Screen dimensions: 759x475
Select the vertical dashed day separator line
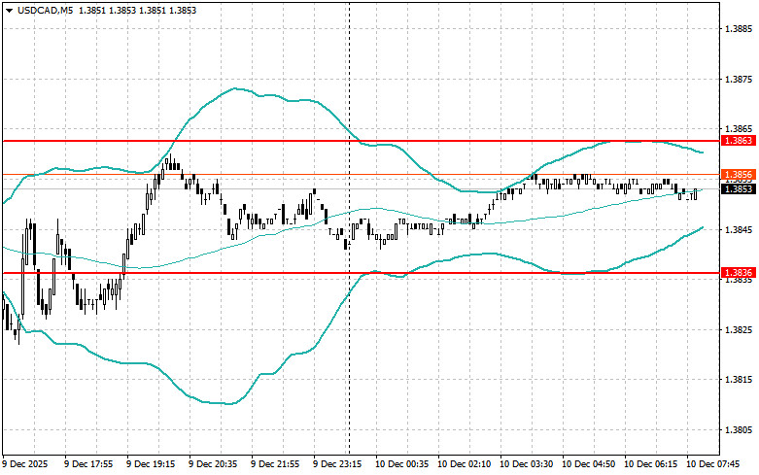[349, 227]
